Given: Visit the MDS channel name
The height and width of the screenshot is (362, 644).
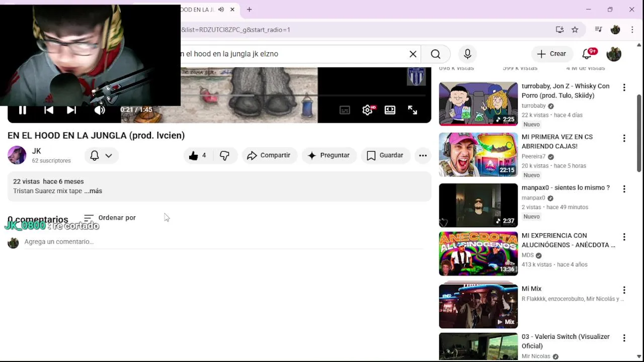Looking at the screenshot, I should (x=528, y=255).
